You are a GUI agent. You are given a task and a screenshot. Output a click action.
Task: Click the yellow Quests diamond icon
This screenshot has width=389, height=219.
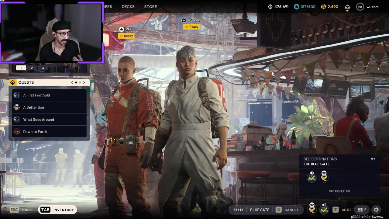(x=12, y=82)
